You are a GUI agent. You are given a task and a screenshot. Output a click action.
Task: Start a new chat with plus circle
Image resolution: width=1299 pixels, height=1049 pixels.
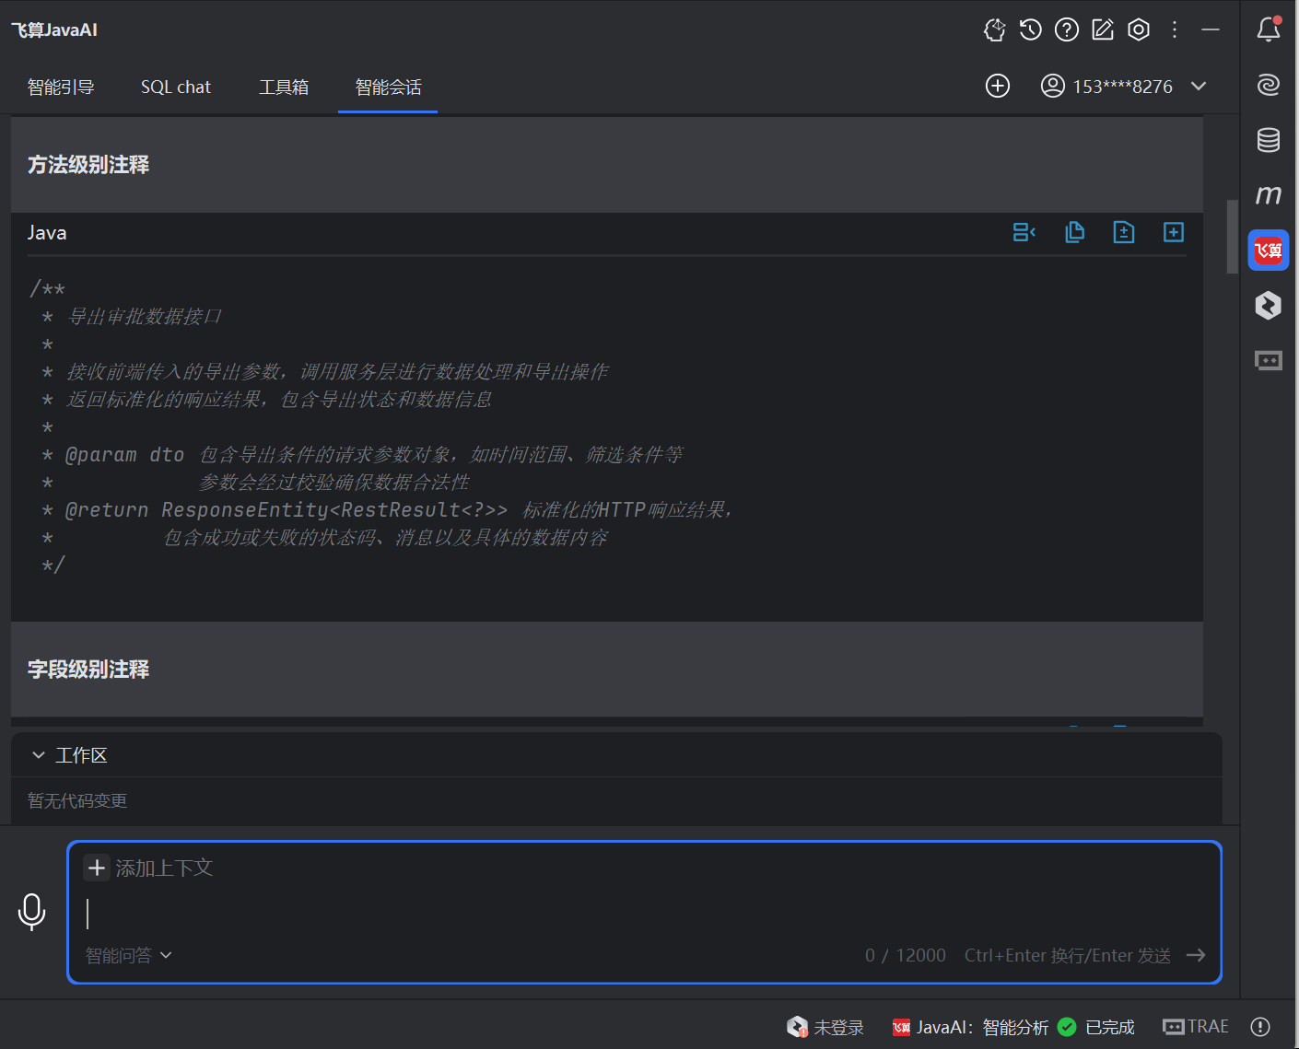click(x=998, y=86)
